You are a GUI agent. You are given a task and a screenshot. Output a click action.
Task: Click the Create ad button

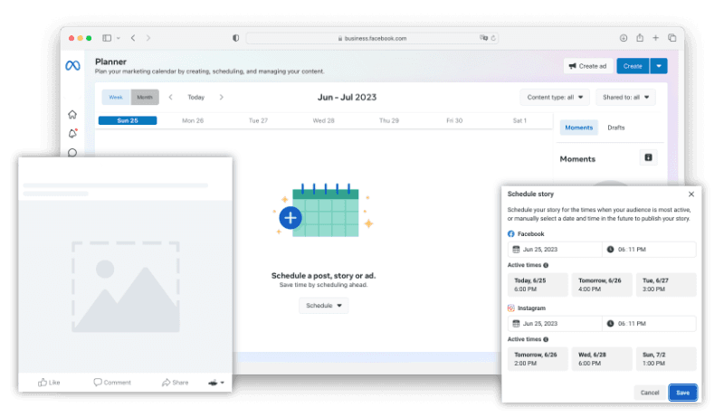[x=587, y=66]
